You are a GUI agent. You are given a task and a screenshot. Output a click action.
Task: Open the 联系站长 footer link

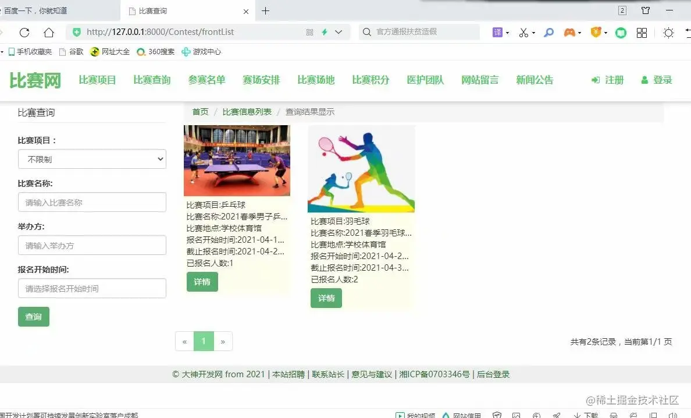tap(328, 374)
